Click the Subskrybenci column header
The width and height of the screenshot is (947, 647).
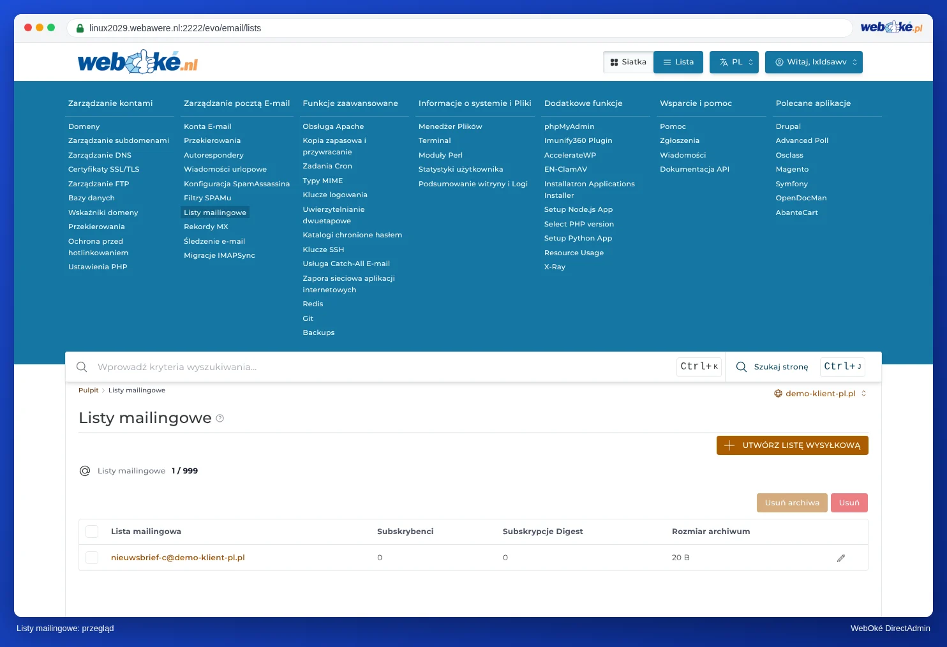(x=405, y=532)
